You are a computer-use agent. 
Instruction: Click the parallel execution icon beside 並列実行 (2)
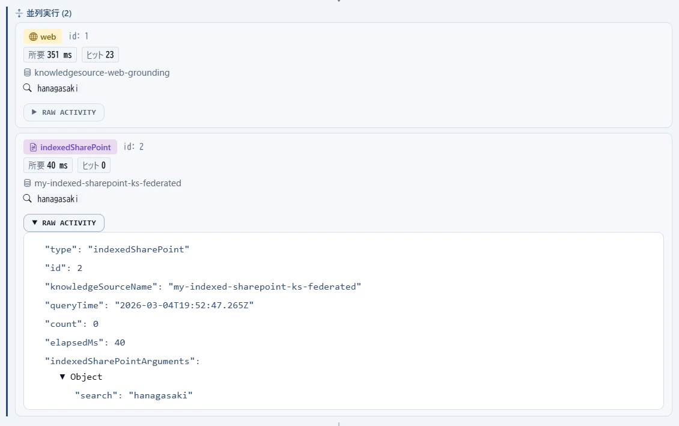pos(19,13)
